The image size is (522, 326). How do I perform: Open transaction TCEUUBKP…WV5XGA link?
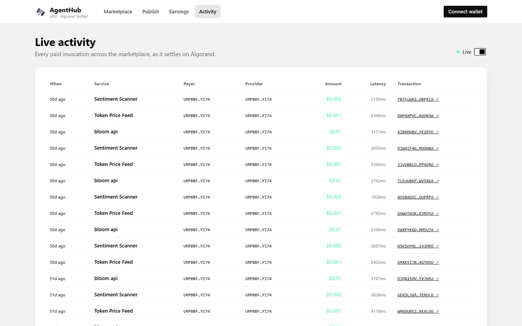[418, 181]
